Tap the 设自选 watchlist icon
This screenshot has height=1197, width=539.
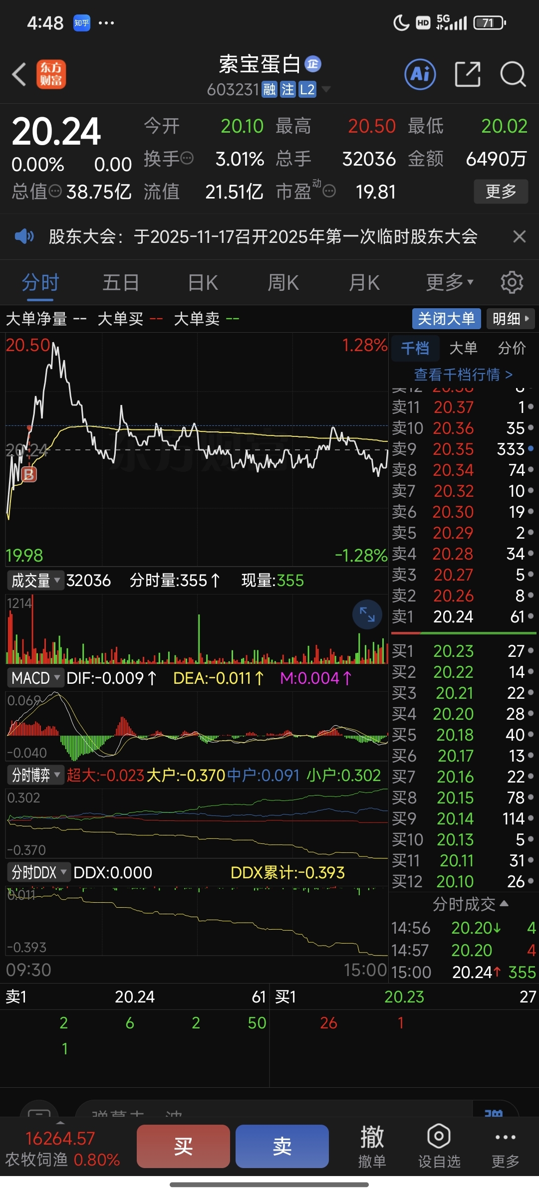(x=439, y=1146)
